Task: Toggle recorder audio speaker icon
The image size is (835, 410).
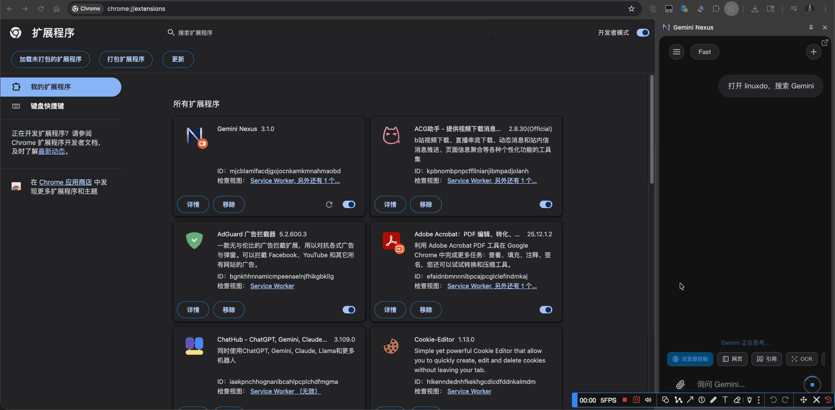Action: 648,400
